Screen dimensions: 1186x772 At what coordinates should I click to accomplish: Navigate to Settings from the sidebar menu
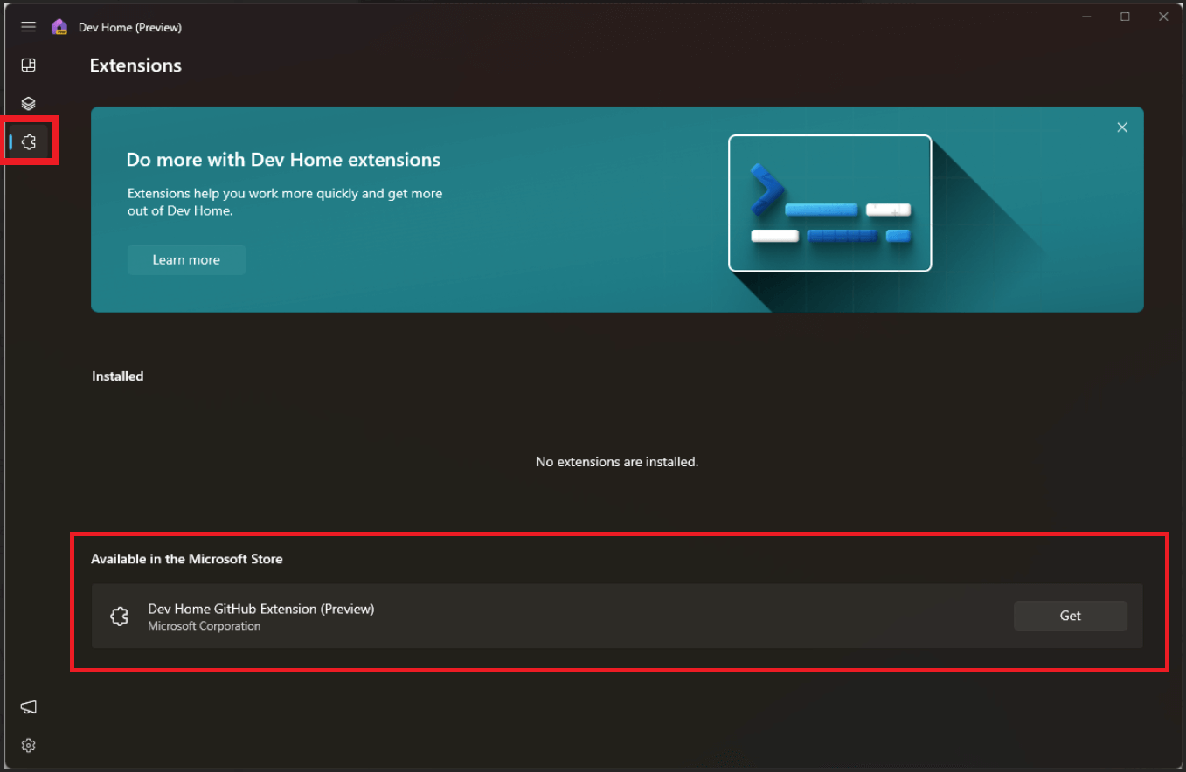point(28,745)
